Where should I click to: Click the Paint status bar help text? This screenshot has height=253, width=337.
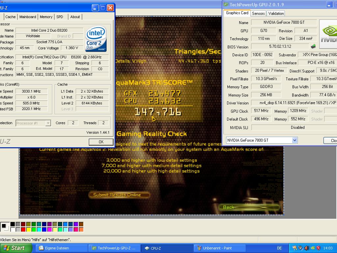36,240
